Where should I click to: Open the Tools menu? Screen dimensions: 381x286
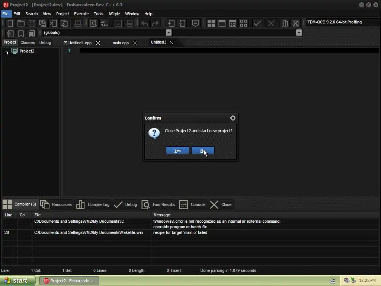[x=98, y=14]
